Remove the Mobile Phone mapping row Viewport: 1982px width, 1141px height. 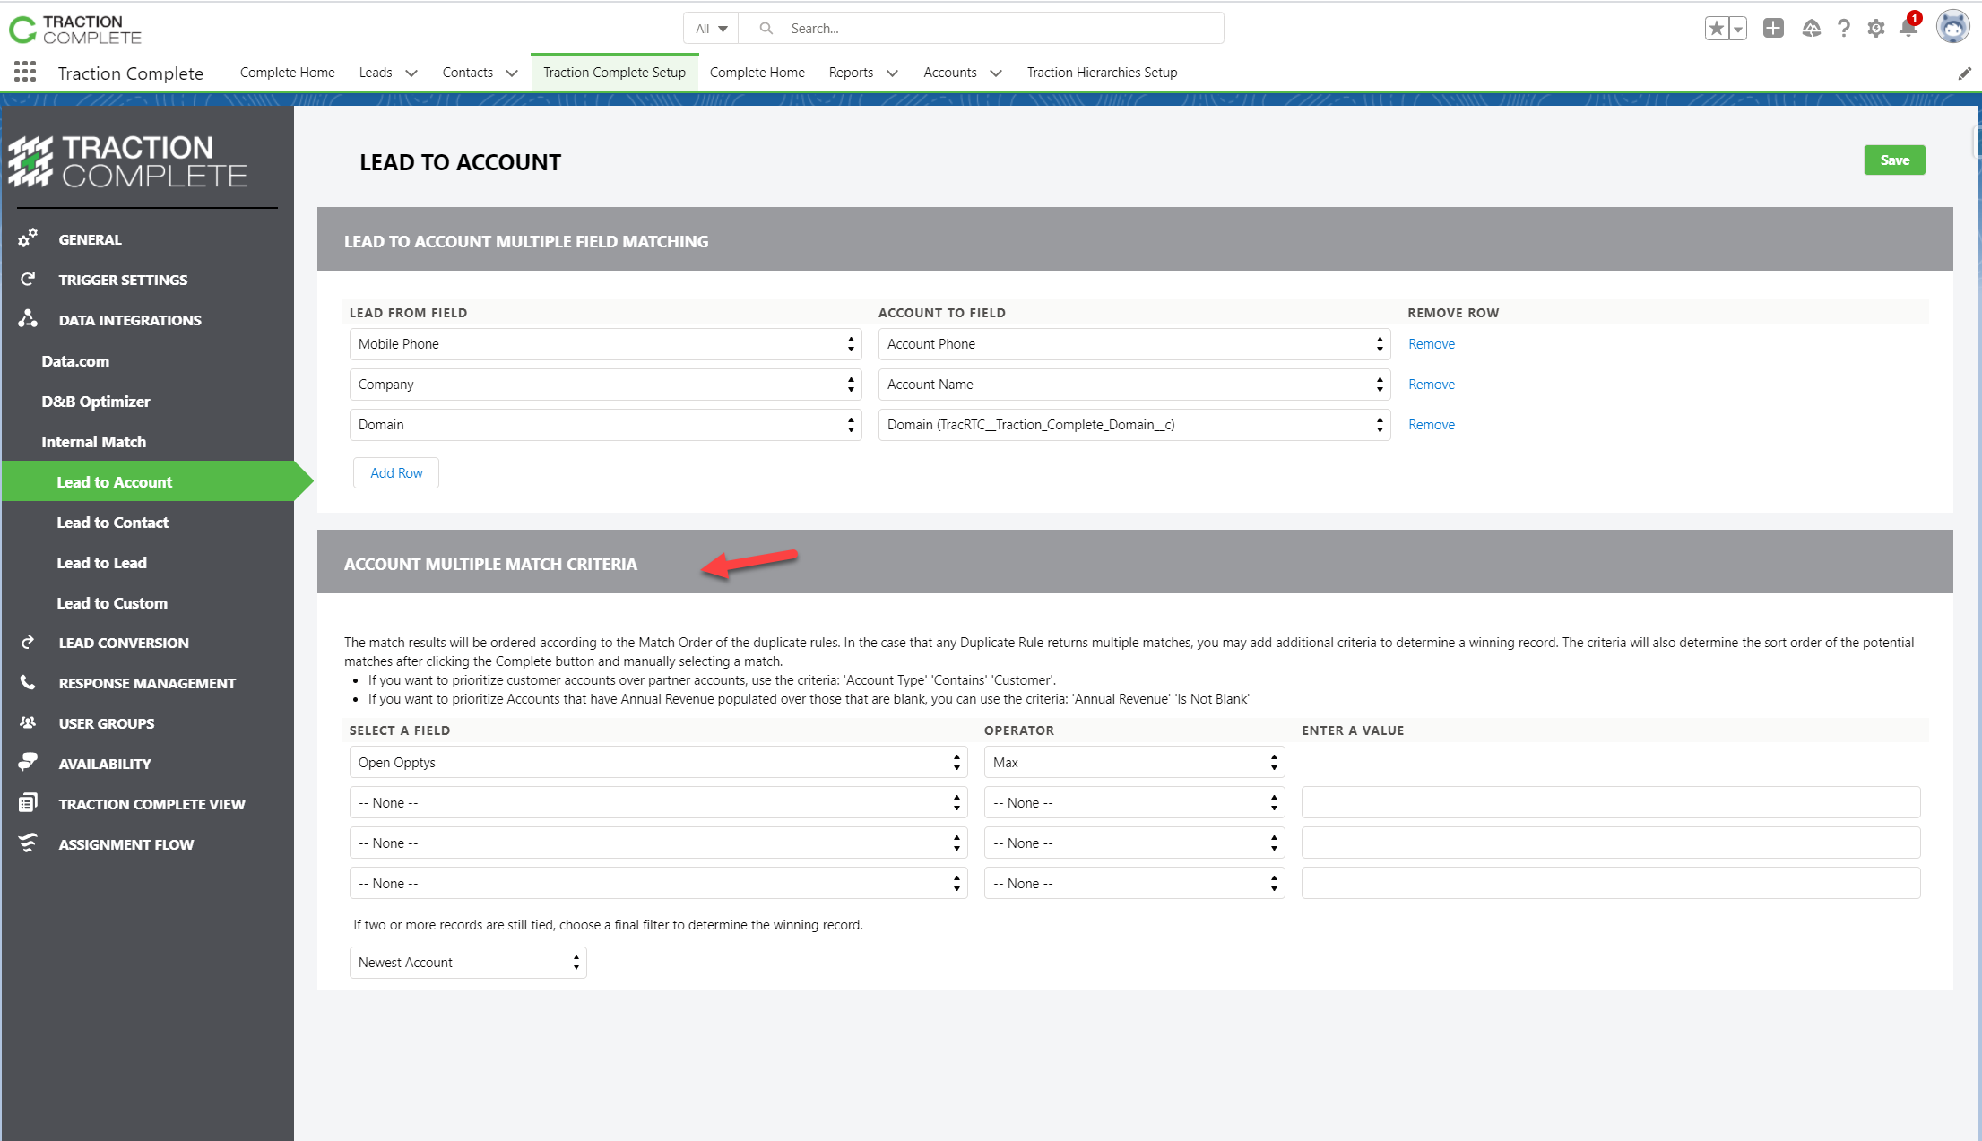1432,344
